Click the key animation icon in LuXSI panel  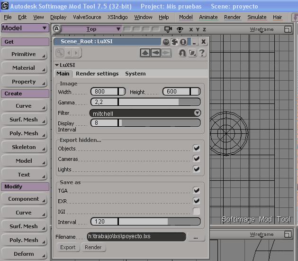click(60, 53)
